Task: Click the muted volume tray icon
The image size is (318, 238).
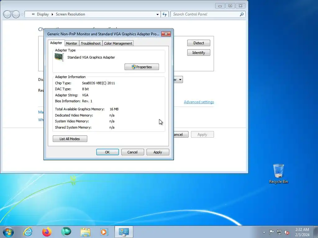Action: tap(287, 232)
